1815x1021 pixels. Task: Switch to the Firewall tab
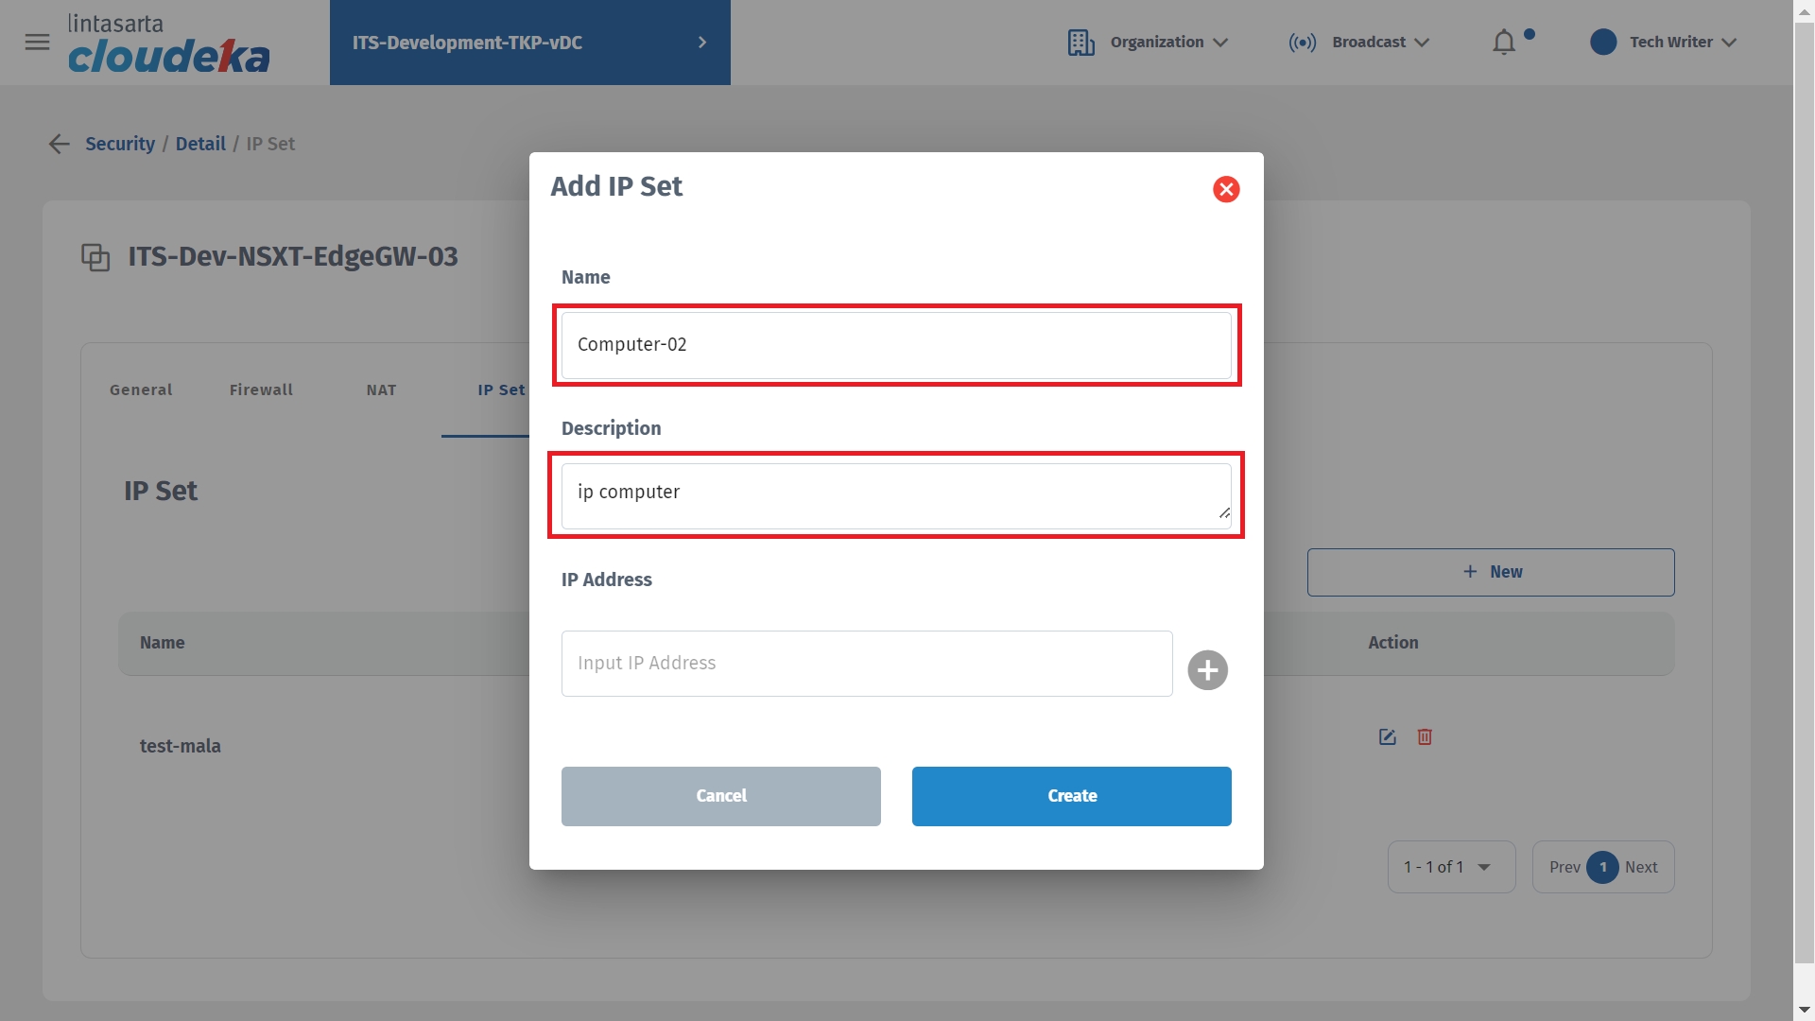(x=261, y=389)
